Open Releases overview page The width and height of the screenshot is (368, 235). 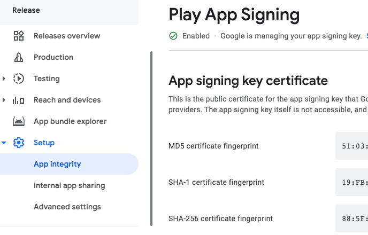(67, 36)
